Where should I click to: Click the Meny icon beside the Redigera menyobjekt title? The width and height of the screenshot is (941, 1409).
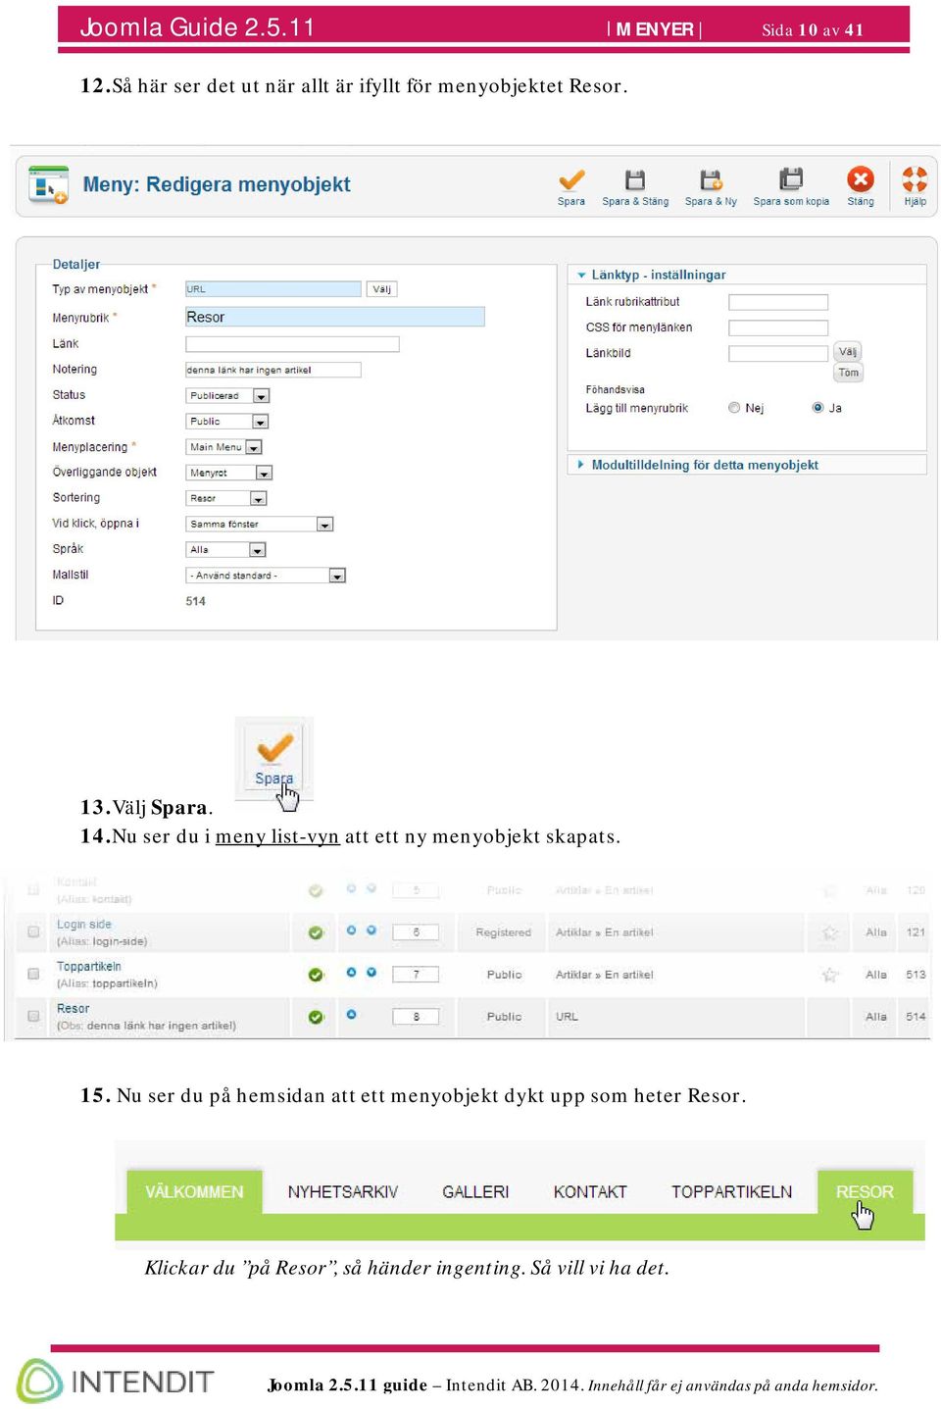(48, 184)
